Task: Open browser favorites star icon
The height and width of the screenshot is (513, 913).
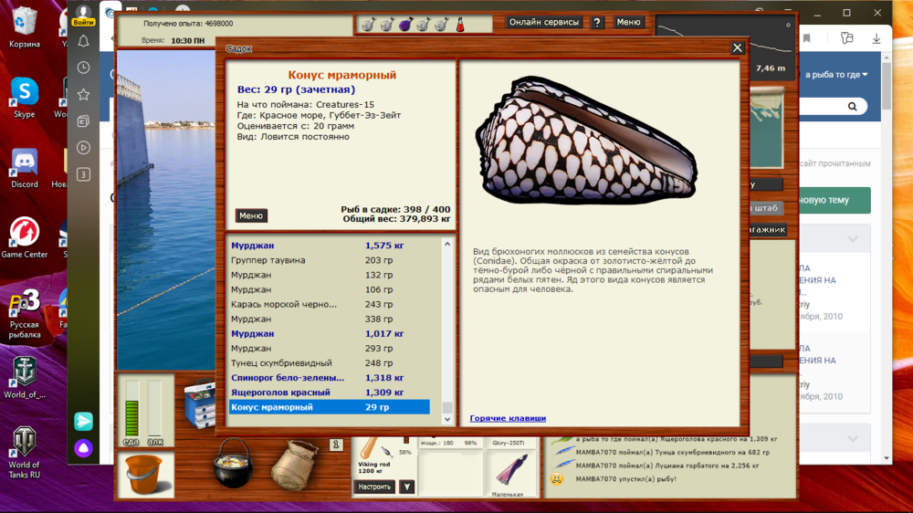Action: click(x=83, y=94)
